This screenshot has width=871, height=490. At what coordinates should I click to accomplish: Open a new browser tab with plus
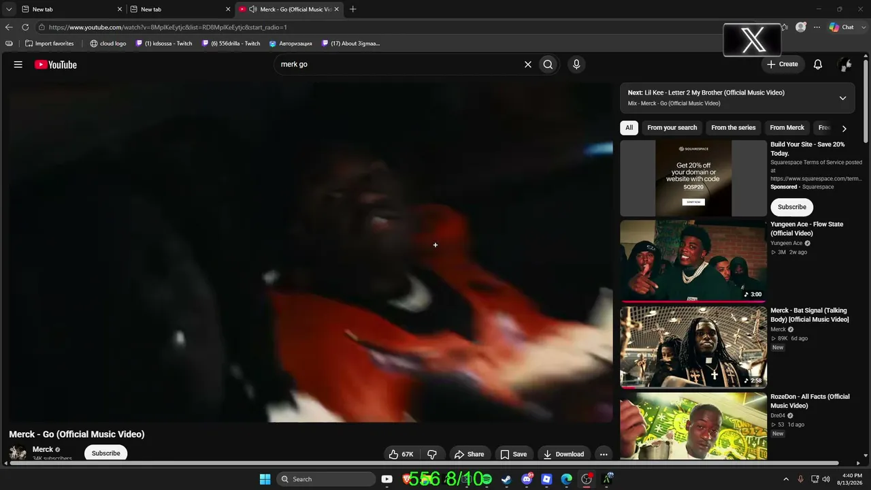[x=352, y=10]
